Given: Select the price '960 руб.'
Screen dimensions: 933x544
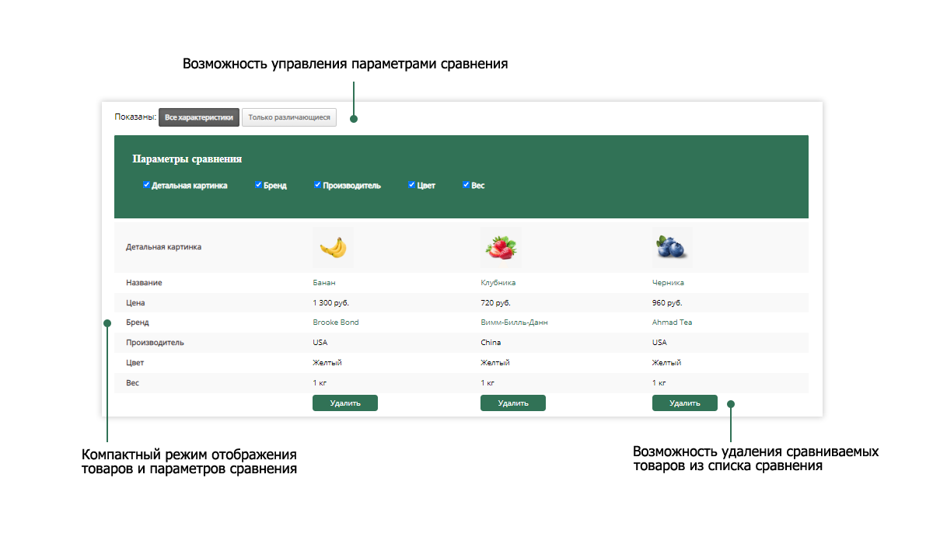Looking at the screenshot, I should 667,303.
